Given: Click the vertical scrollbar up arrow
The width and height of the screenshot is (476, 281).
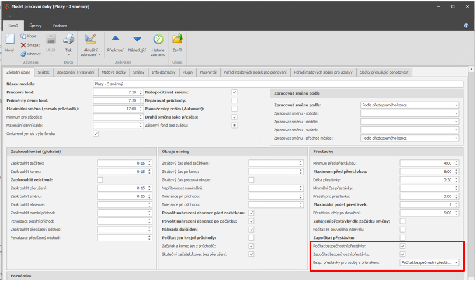Looking at the screenshot, I should pyautogui.click(x=471, y=70).
